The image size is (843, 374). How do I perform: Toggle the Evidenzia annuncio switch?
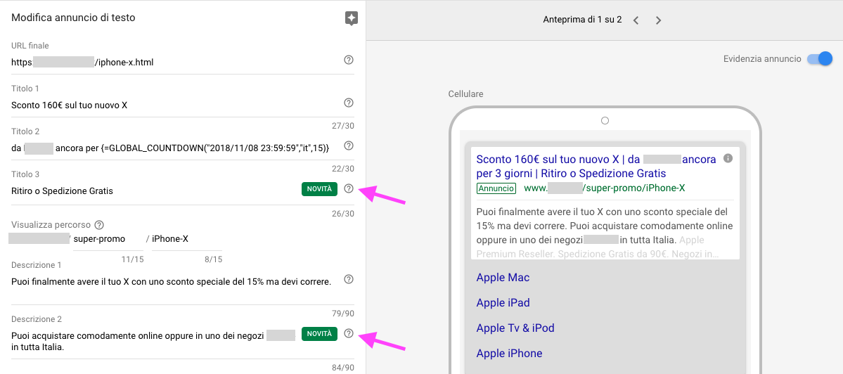pos(820,58)
